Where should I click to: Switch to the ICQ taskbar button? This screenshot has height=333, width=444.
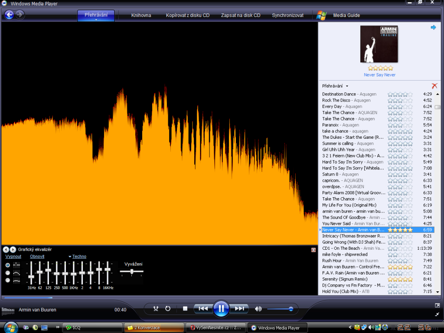coord(92,328)
